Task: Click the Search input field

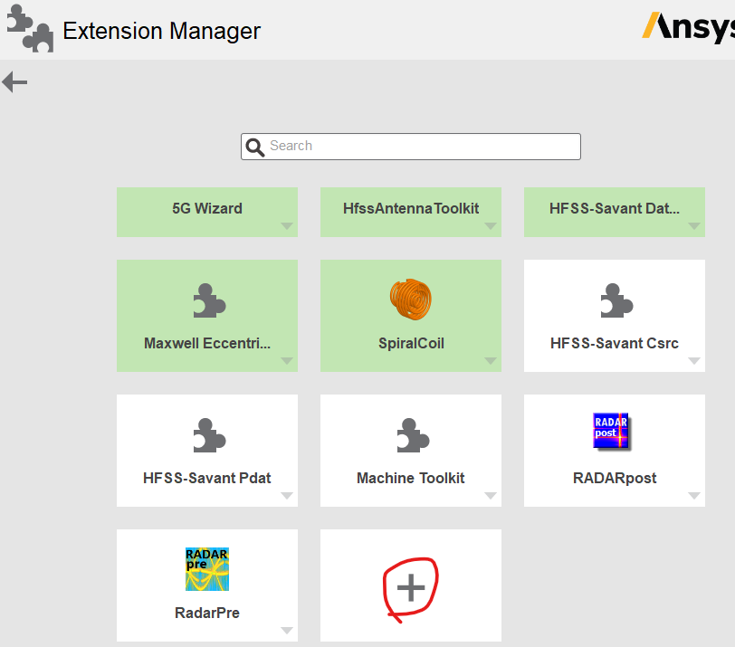Action: point(411,147)
